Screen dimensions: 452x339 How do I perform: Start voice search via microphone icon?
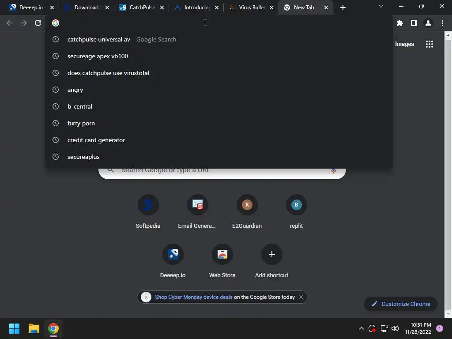333,171
